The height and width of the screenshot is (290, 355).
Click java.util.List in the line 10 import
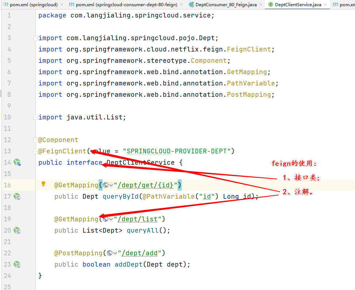pyautogui.click(x=94, y=117)
